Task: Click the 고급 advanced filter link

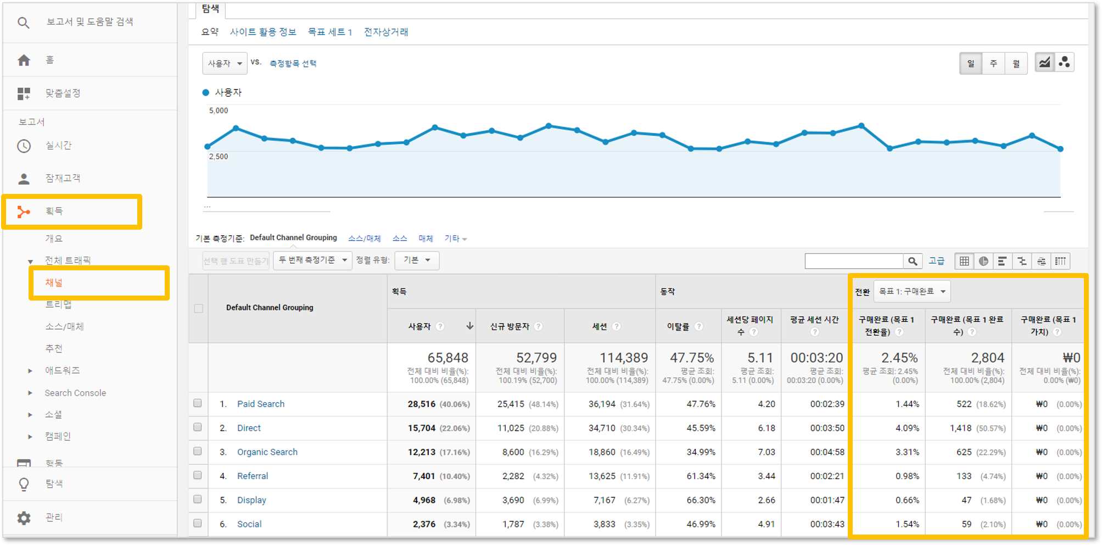Action: pos(937,260)
